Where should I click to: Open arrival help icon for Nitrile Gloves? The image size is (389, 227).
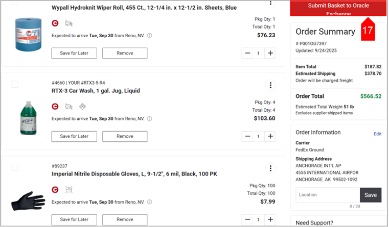[x=150, y=203]
